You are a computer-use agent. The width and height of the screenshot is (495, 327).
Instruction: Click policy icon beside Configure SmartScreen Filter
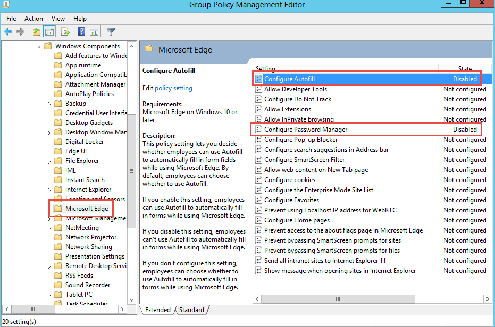[258, 160]
